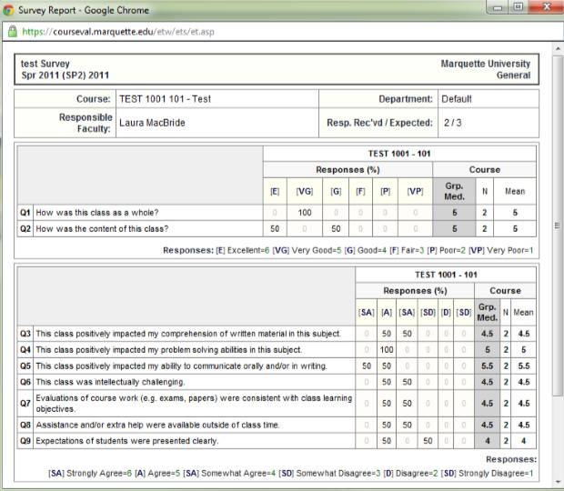Click the 50 under first [SA] in Q5 row
564x491 pixels.
click(x=367, y=366)
